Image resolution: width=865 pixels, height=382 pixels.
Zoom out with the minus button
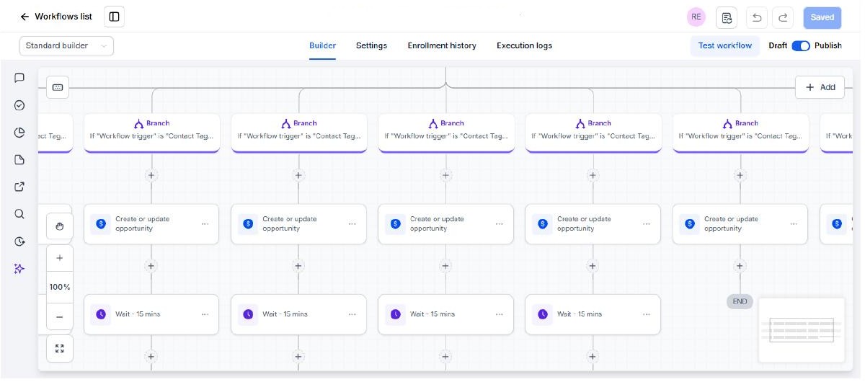[x=59, y=316]
